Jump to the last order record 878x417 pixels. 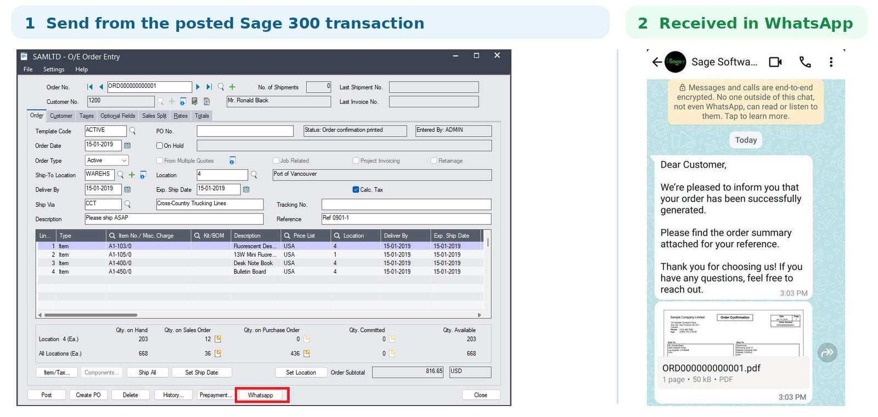(209, 87)
